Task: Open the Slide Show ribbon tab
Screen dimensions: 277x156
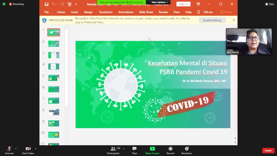Action: coord(146,12)
